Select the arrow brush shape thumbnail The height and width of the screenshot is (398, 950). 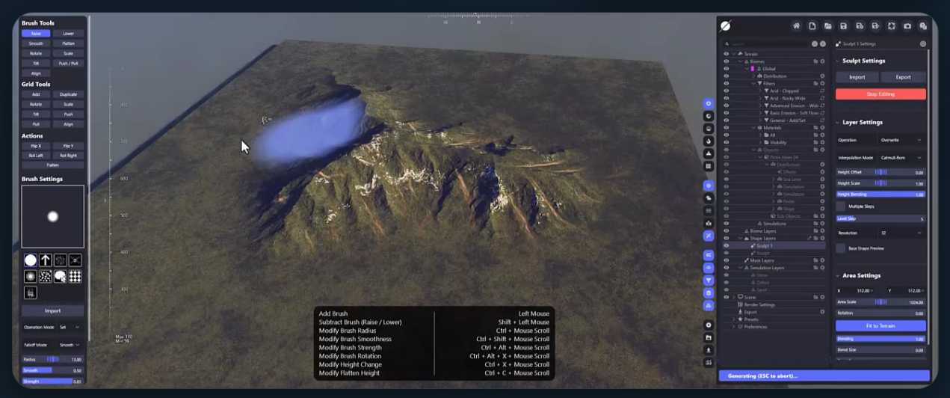pos(46,260)
